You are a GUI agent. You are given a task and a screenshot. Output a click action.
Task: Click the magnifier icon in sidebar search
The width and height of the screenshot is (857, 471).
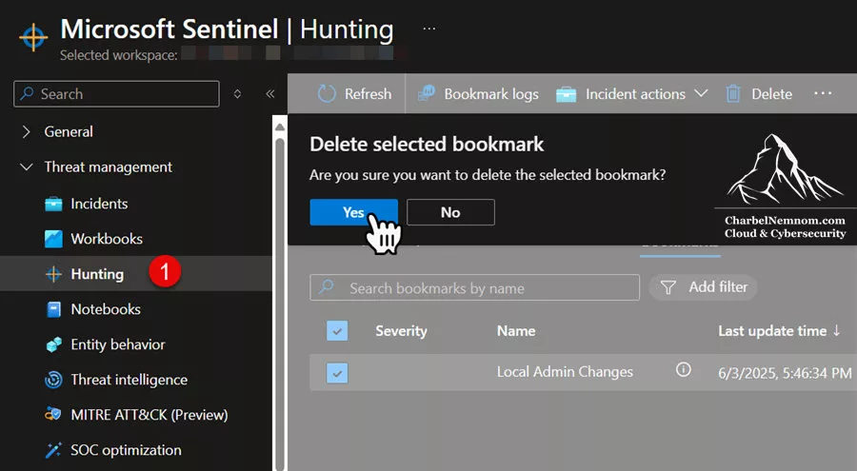(x=27, y=93)
